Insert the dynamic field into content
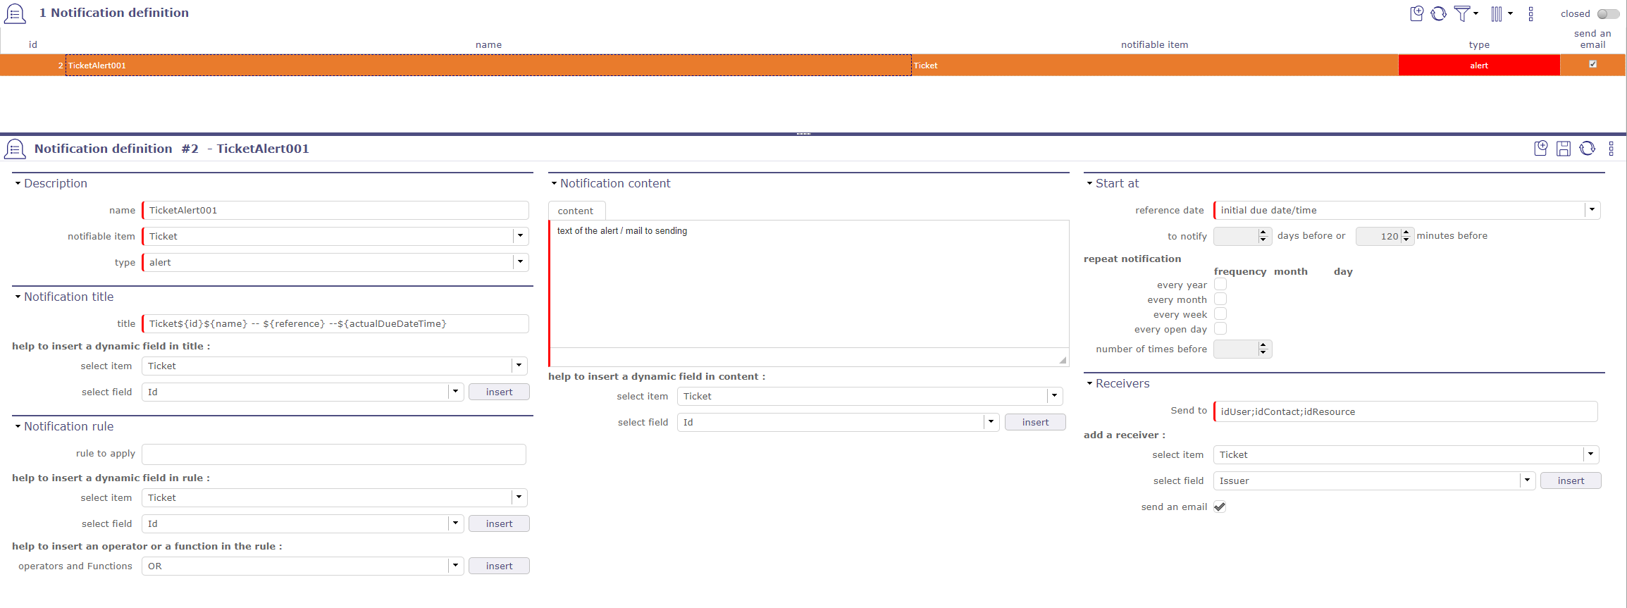 [1035, 422]
